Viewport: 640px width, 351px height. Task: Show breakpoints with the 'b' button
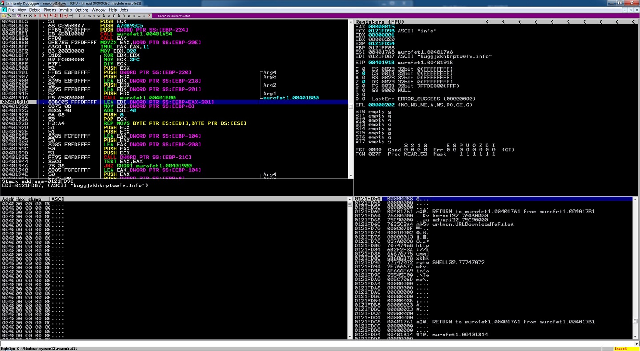coord(124,16)
